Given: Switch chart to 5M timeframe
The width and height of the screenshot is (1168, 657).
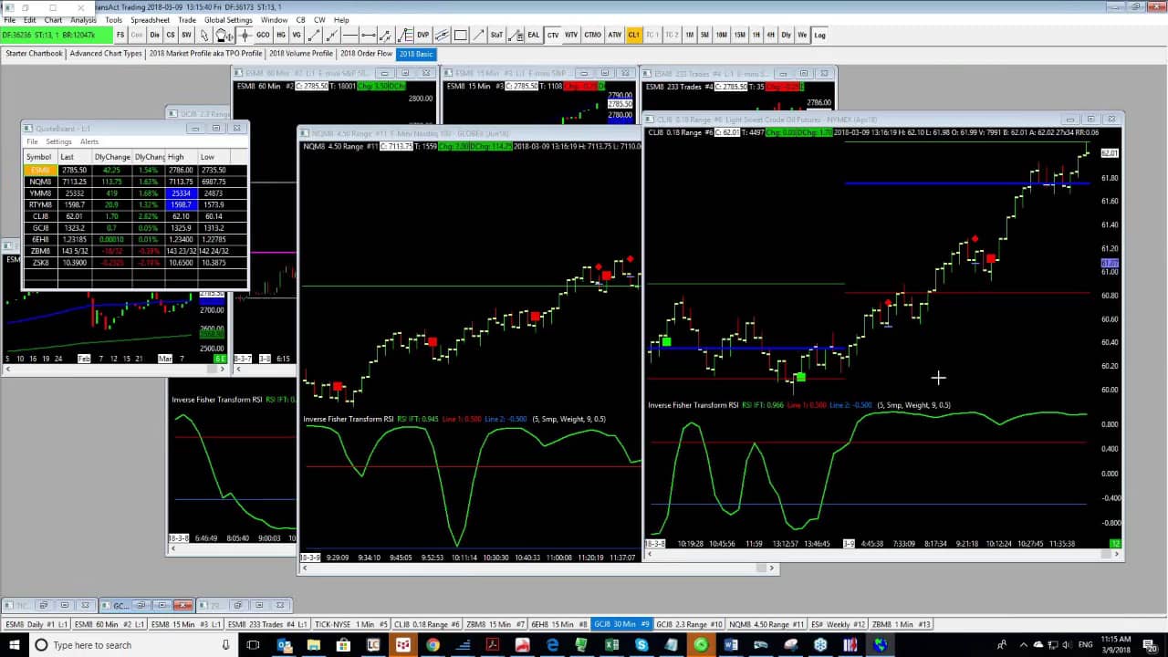Looking at the screenshot, I should [x=704, y=35].
